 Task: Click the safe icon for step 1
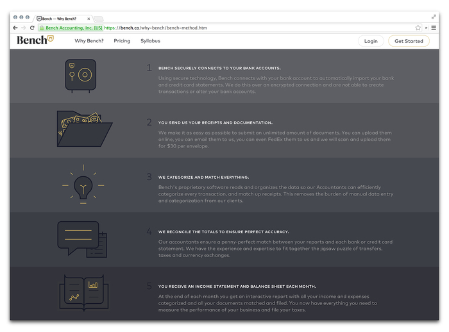[x=81, y=76]
